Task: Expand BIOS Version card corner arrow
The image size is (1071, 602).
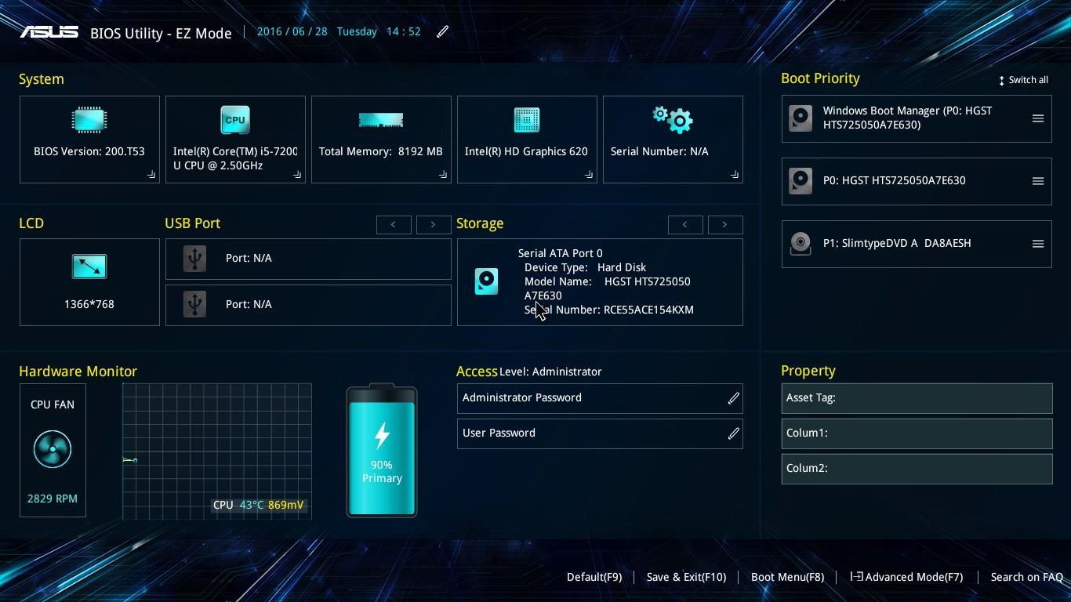Action: (151, 175)
